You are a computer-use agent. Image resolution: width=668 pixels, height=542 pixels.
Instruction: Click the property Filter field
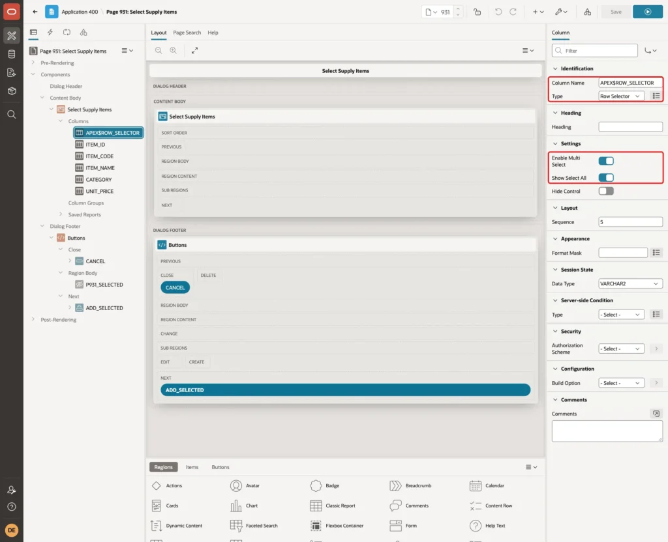595,51
